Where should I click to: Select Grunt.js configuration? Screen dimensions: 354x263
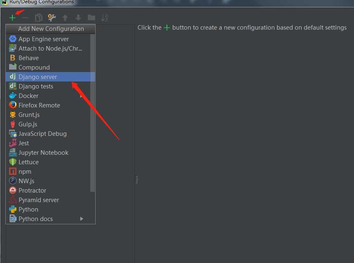[48, 114]
